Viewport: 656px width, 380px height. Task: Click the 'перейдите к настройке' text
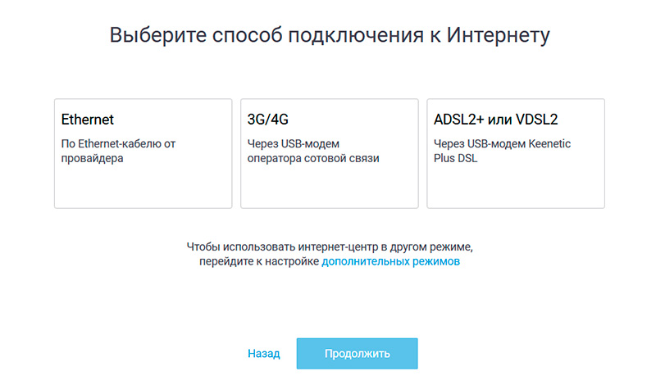[x=258, y=262]
